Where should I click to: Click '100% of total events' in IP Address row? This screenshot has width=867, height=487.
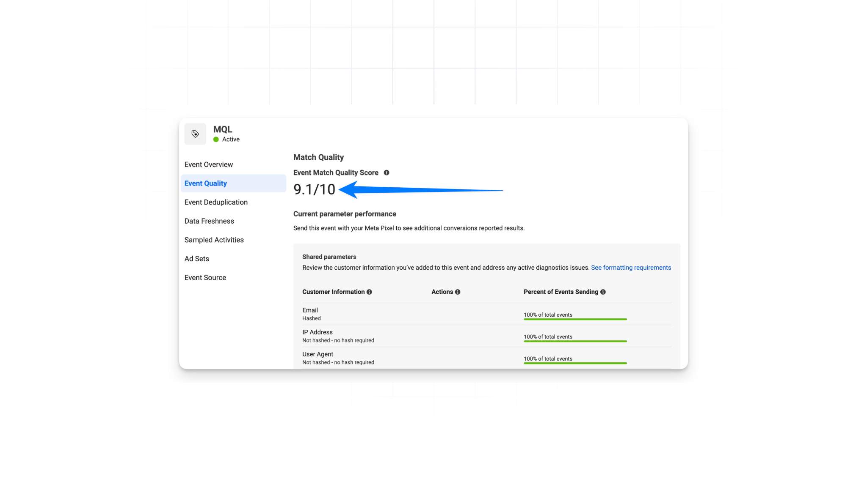click(548, 337)
